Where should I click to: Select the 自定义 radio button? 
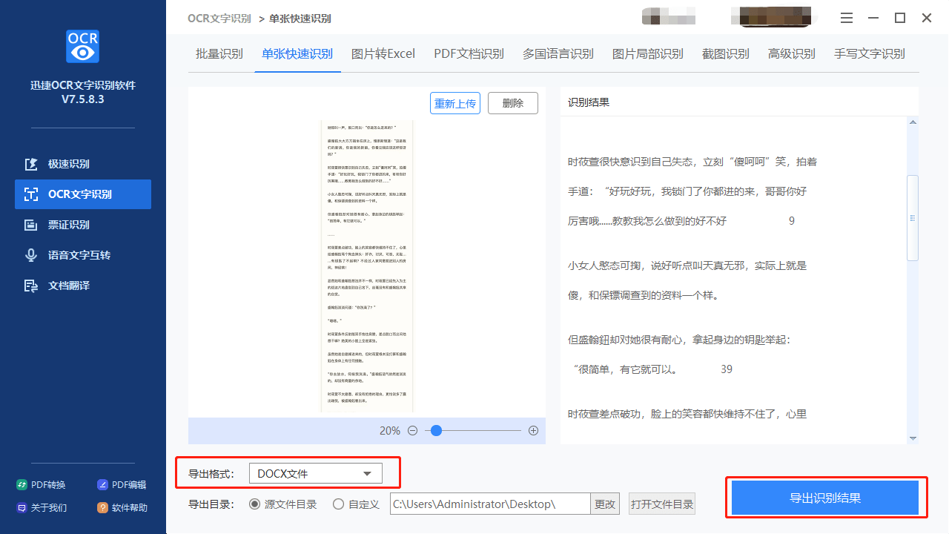pyautogui.click(x=338, y=504)
